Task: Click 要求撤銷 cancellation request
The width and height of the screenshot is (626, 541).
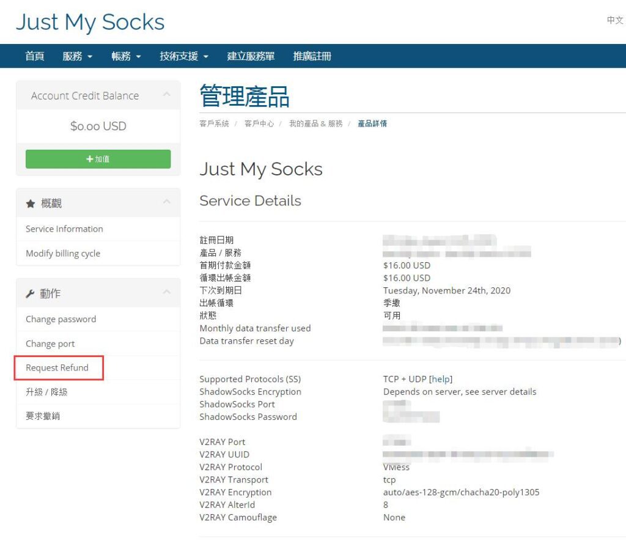Action: [x=98, y=416]
